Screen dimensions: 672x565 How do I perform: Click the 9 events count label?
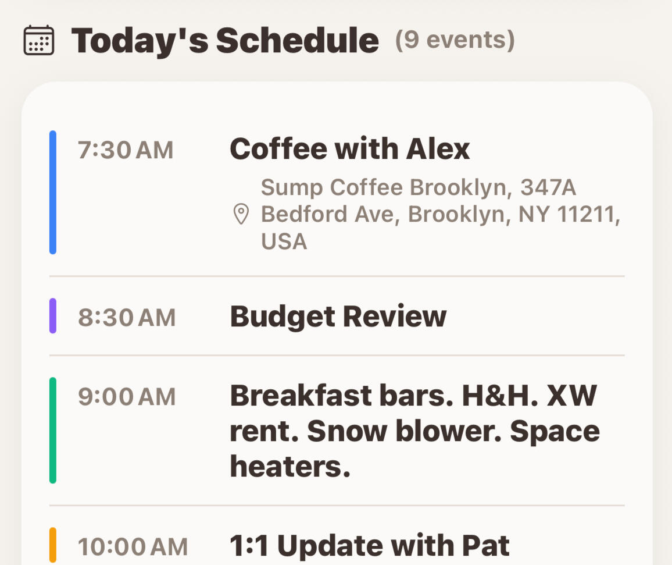tap(455, 40)
